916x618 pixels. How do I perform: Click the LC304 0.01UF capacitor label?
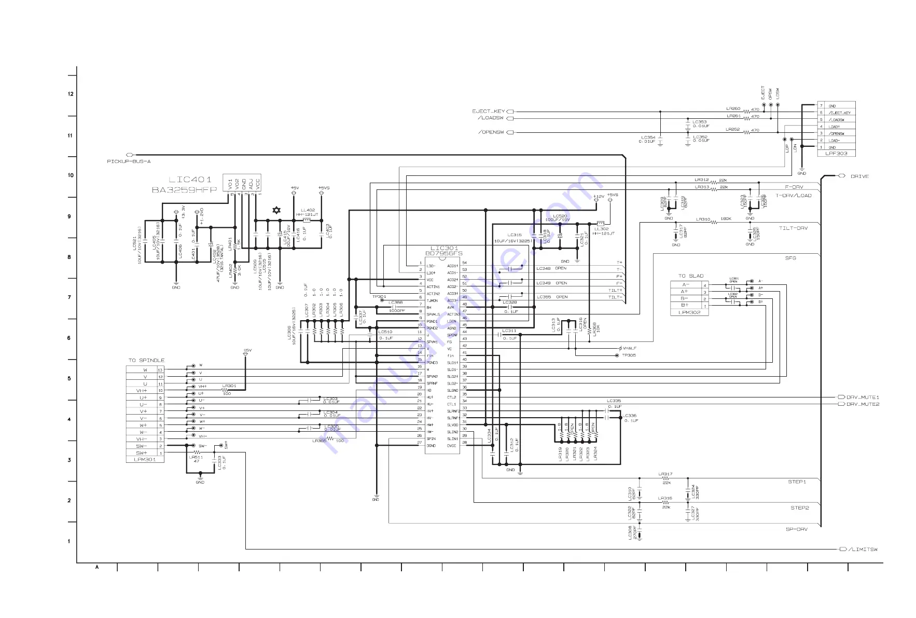331,414
